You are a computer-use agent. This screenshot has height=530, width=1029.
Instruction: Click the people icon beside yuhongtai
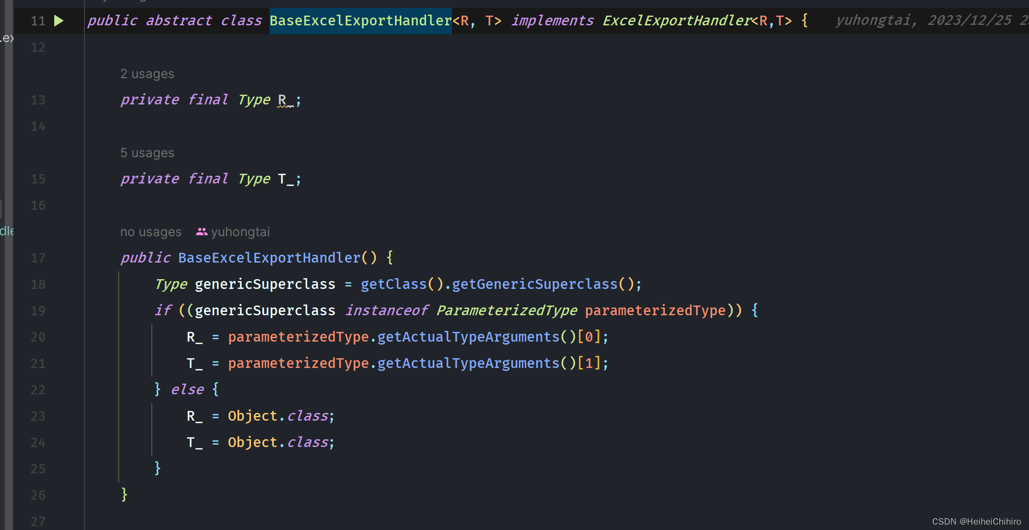(202, 232)
